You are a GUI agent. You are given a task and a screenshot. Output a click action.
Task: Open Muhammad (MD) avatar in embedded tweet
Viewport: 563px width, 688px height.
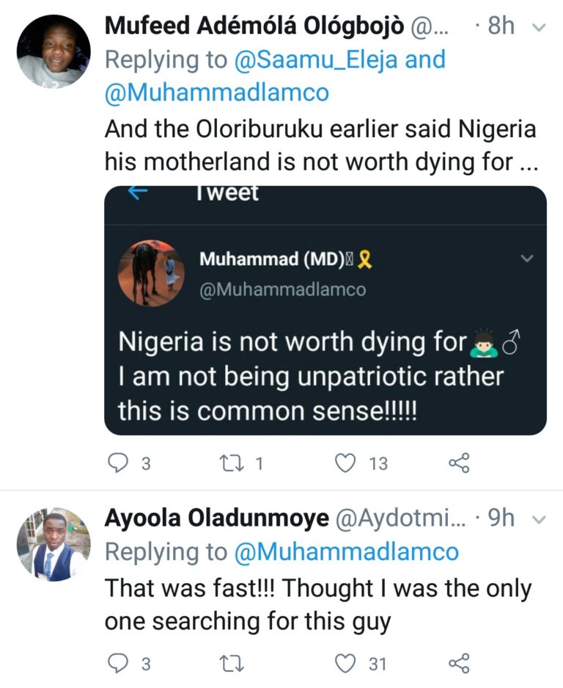point(152,272)
